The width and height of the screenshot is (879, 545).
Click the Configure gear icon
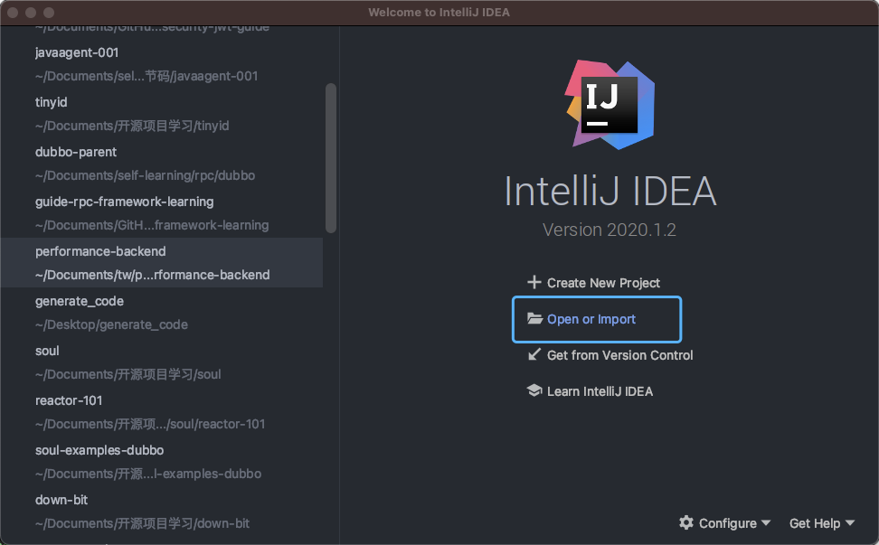pyautogui.click(x=686, y=522)
